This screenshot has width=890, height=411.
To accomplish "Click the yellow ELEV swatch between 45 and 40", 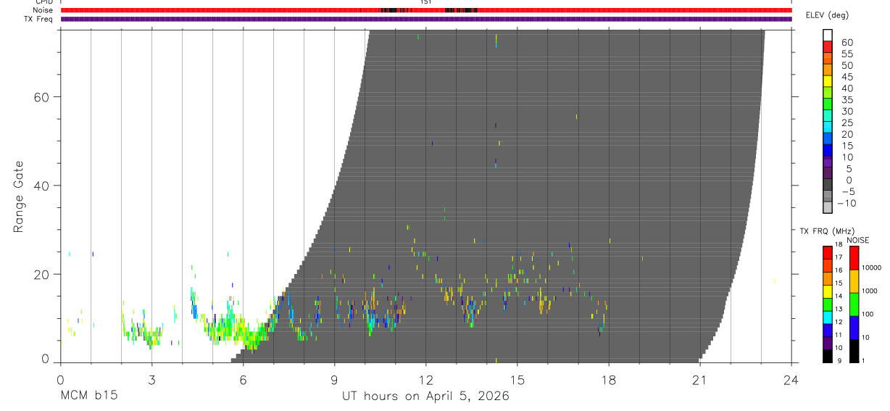I will [827, 82].
